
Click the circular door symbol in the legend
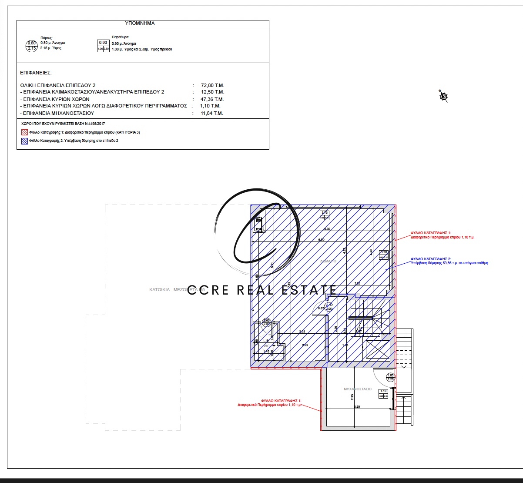[32, 46]
